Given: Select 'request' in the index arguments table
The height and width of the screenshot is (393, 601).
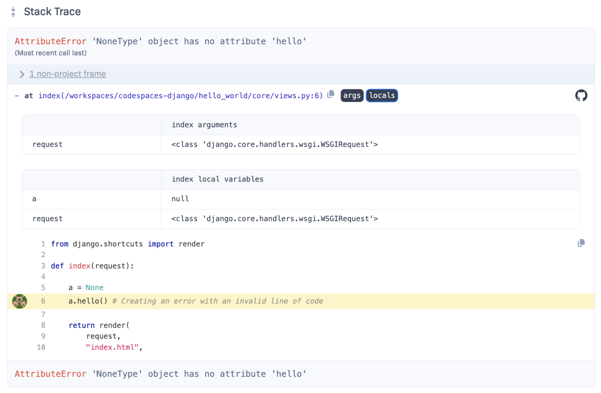Looking at the screenshot, I should [x=48, y=145].
